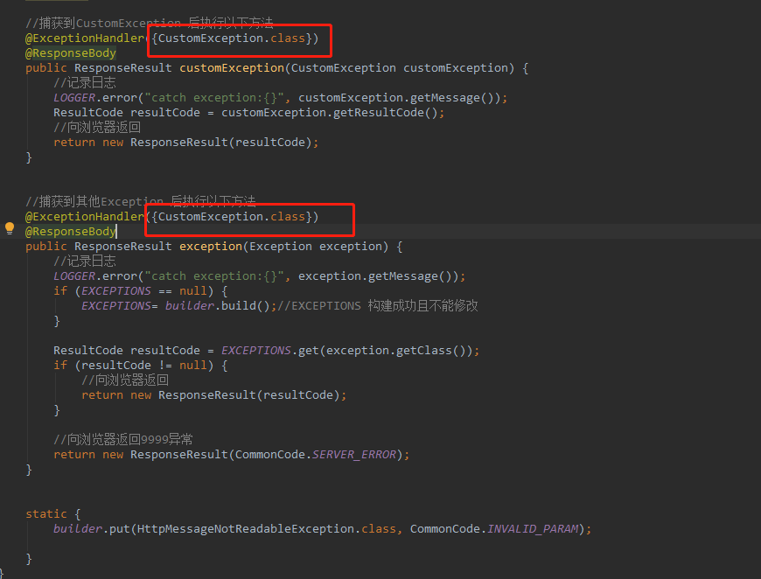The image size is (761, 579).
Task: Select the @ExceptionHandler annotation above customException method
Action: (x=85, y=38)
